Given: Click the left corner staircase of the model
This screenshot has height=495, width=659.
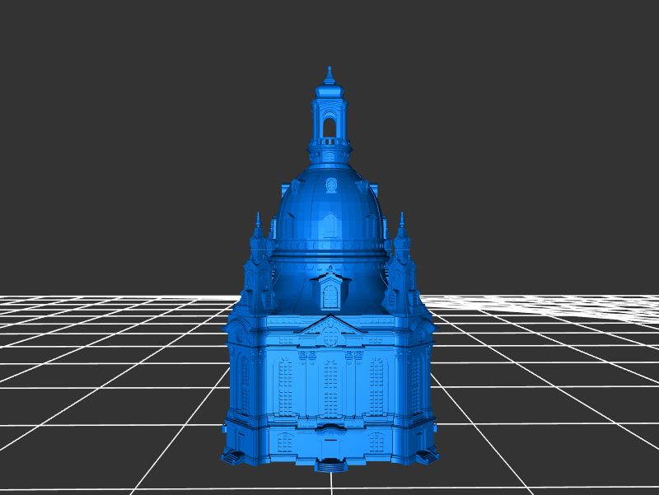Looking at the screenshot, I should [x=232, y=455].
